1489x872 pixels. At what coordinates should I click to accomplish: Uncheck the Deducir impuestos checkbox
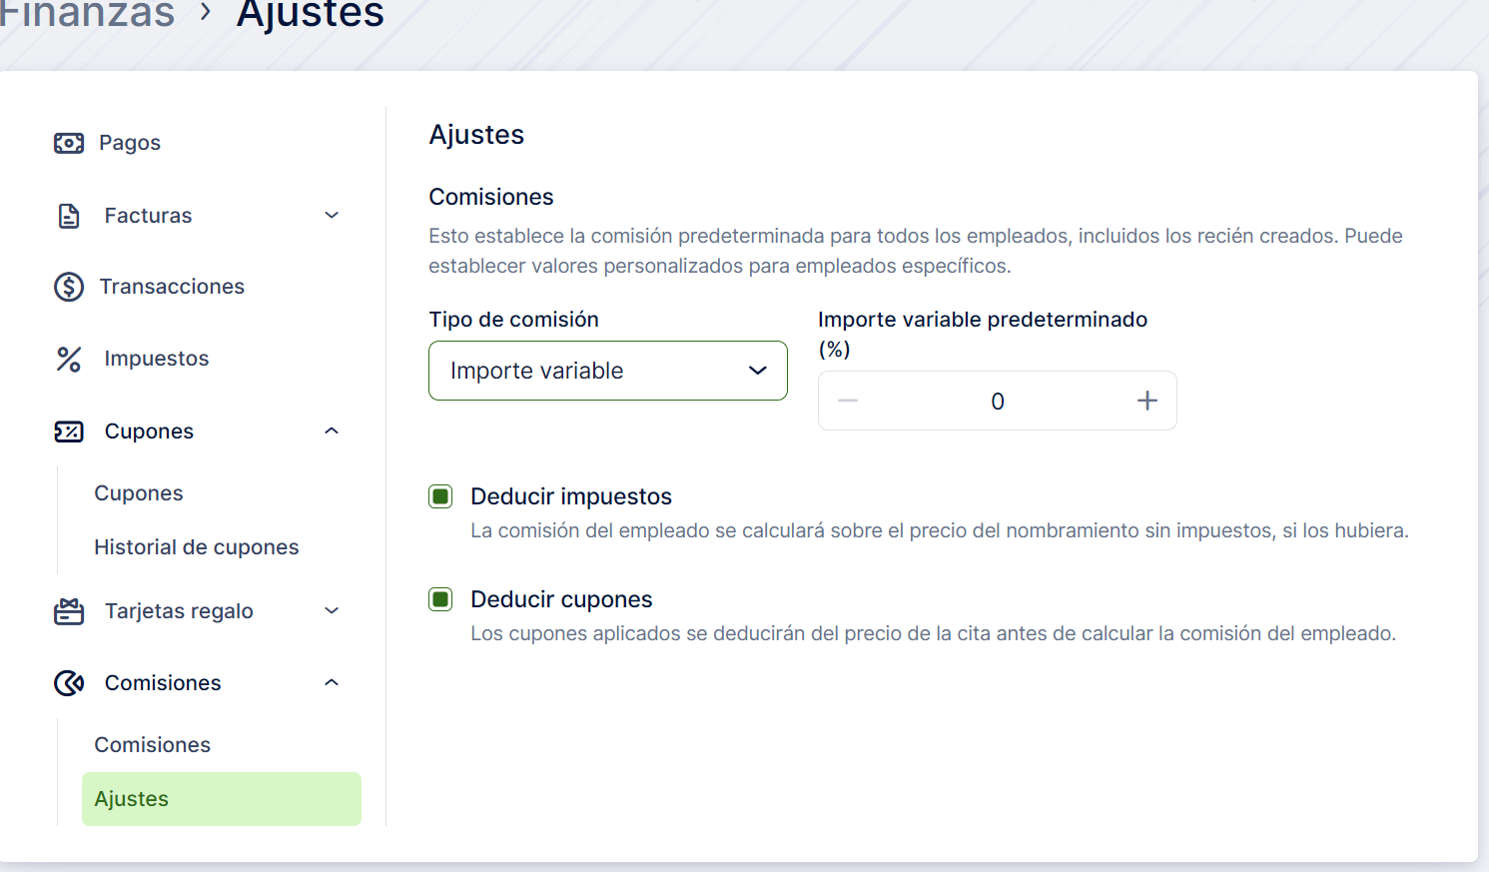pos(440,496)
